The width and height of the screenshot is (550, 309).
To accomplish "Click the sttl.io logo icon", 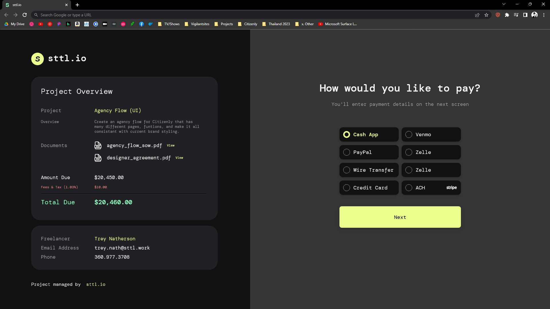I will 37,59.
